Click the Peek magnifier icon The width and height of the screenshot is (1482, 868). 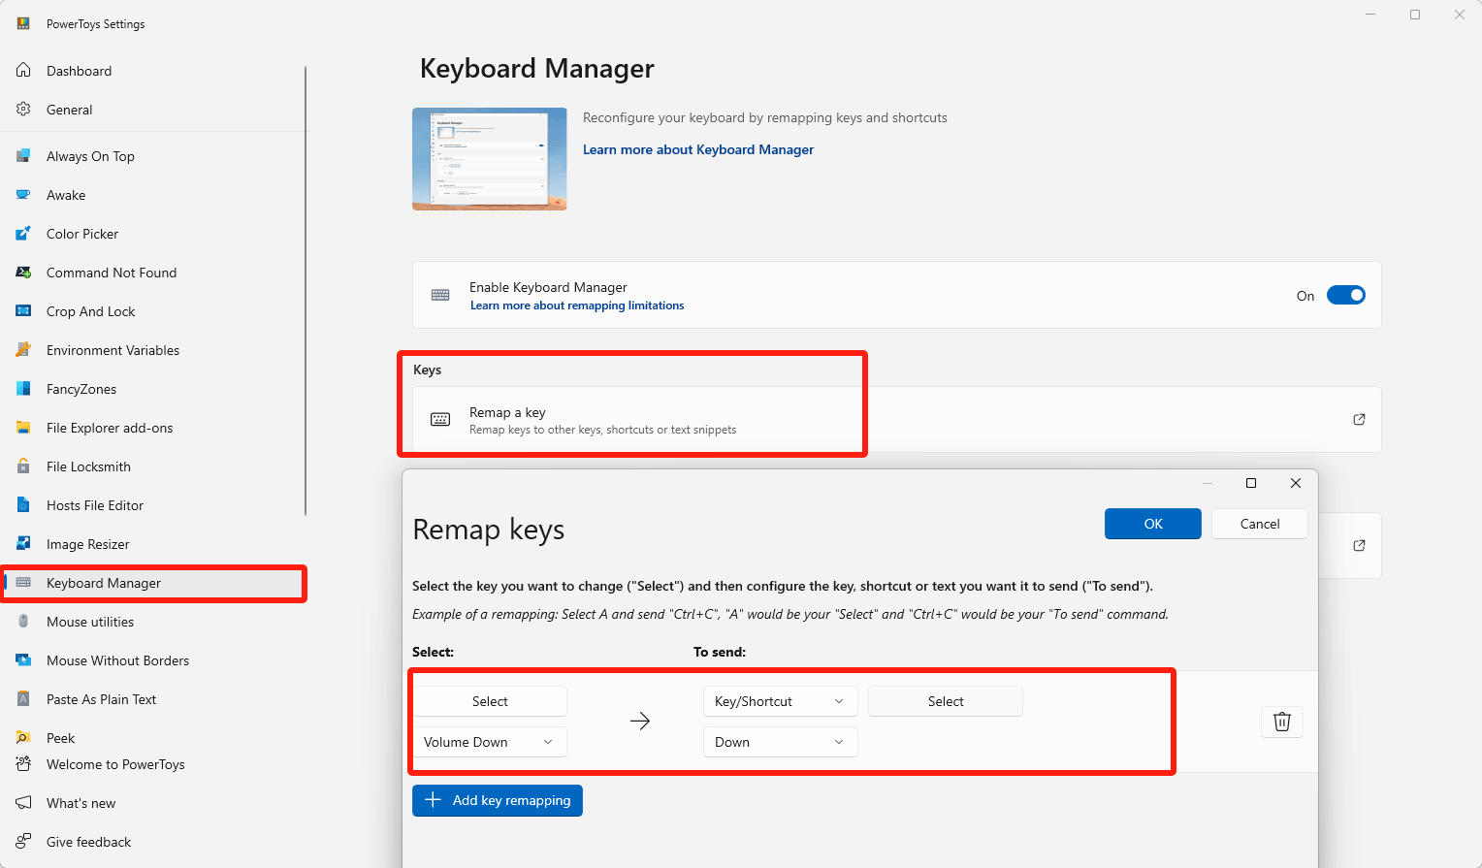[x=23, y=737]
